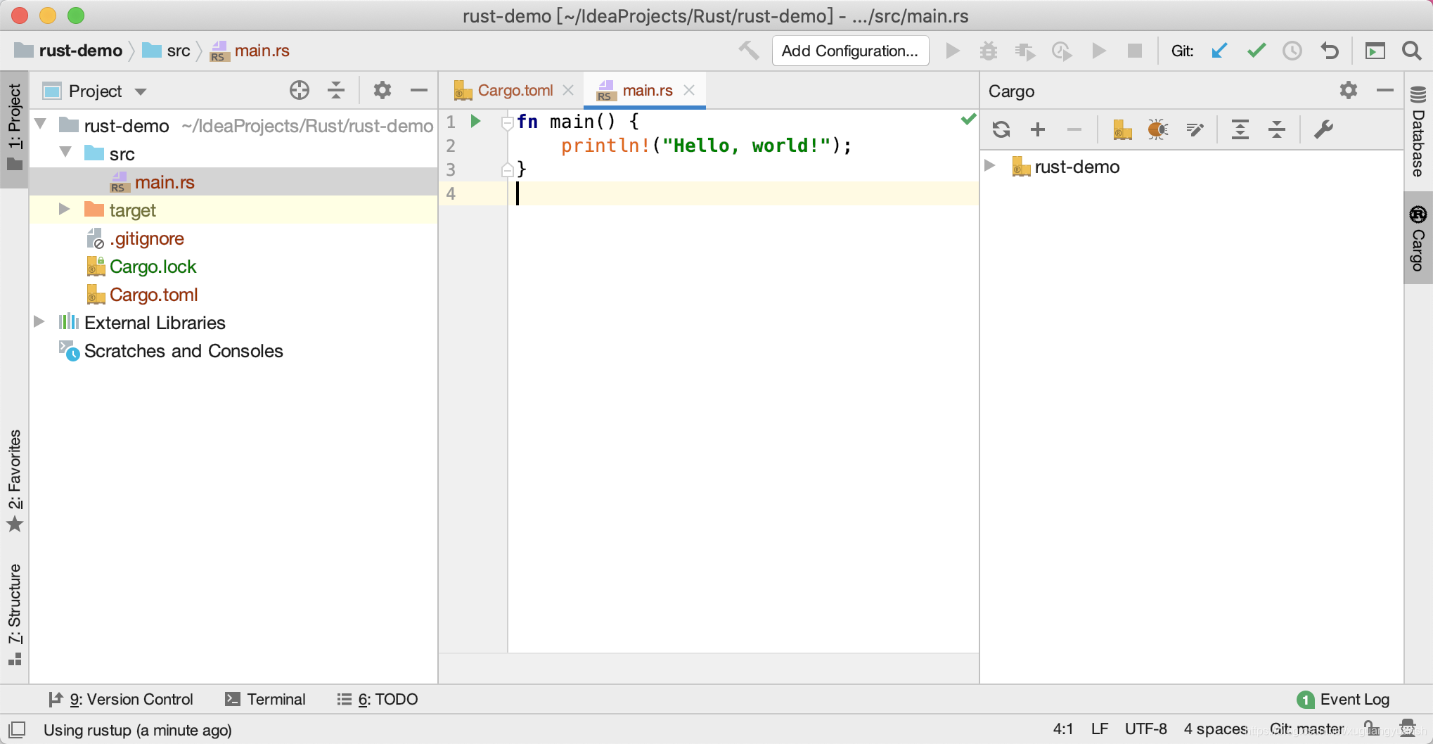This screenshot has width=1433, height=744.
Task: Open Search Everywhere magnifier icon
Action: [1410, 51]
